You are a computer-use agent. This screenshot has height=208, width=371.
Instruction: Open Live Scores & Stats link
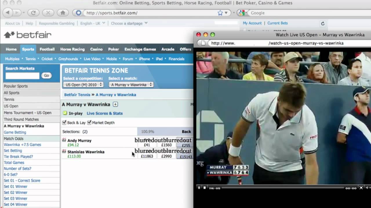tap(105, 113)
